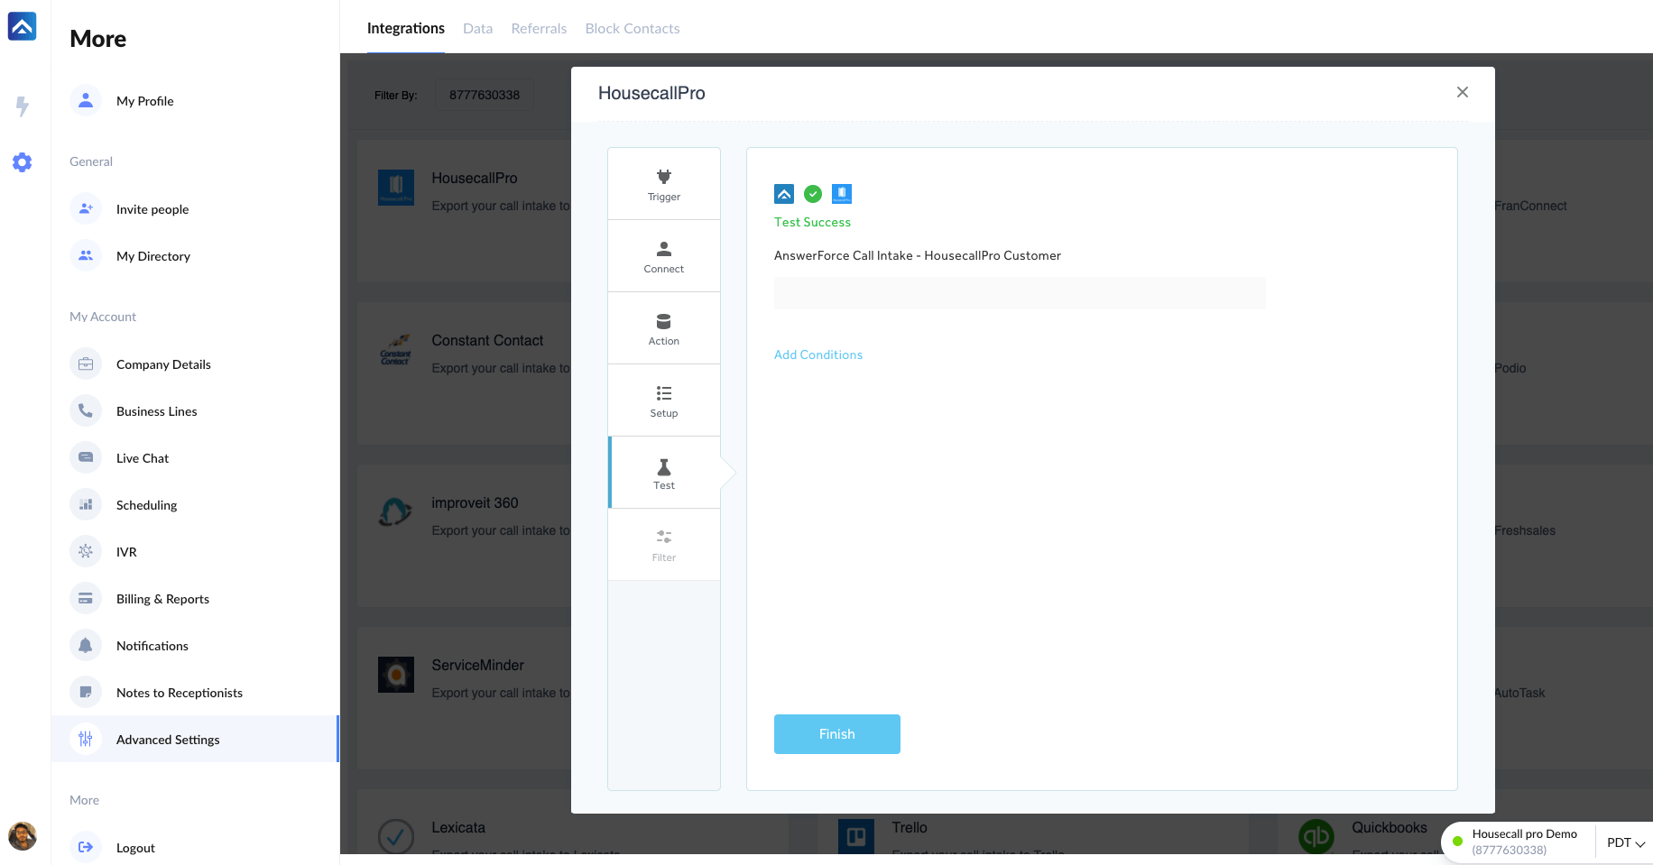
Task: Go to the Connect step
Action: [664, 256]
